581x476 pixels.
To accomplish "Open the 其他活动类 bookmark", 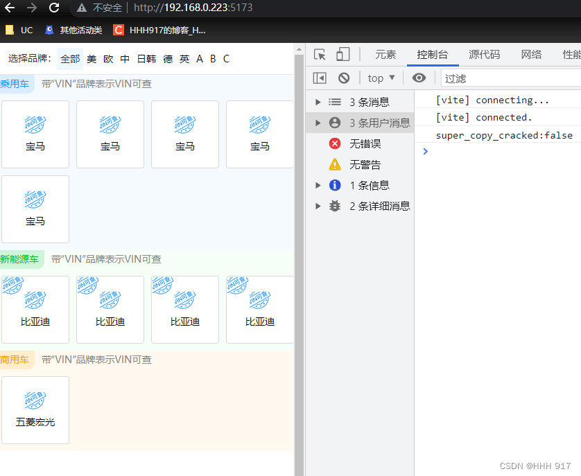I will coord(73,30).
